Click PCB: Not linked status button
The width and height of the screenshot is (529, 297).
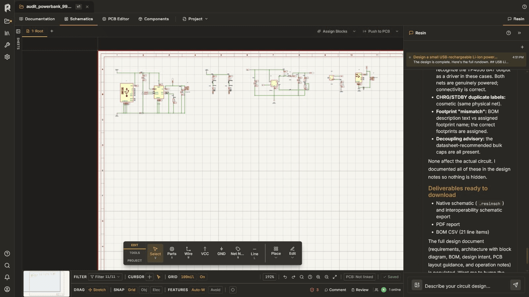click(x=359, y=277)
